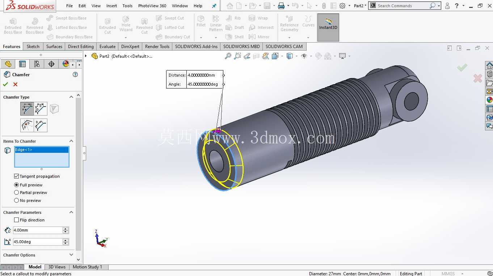Click the chamfer angle 45.00deg field
This screenshot has width=493, height=276.
pos(38,242)
